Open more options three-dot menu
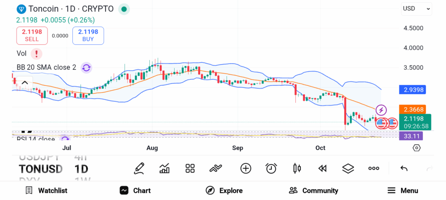 (374, 168)
